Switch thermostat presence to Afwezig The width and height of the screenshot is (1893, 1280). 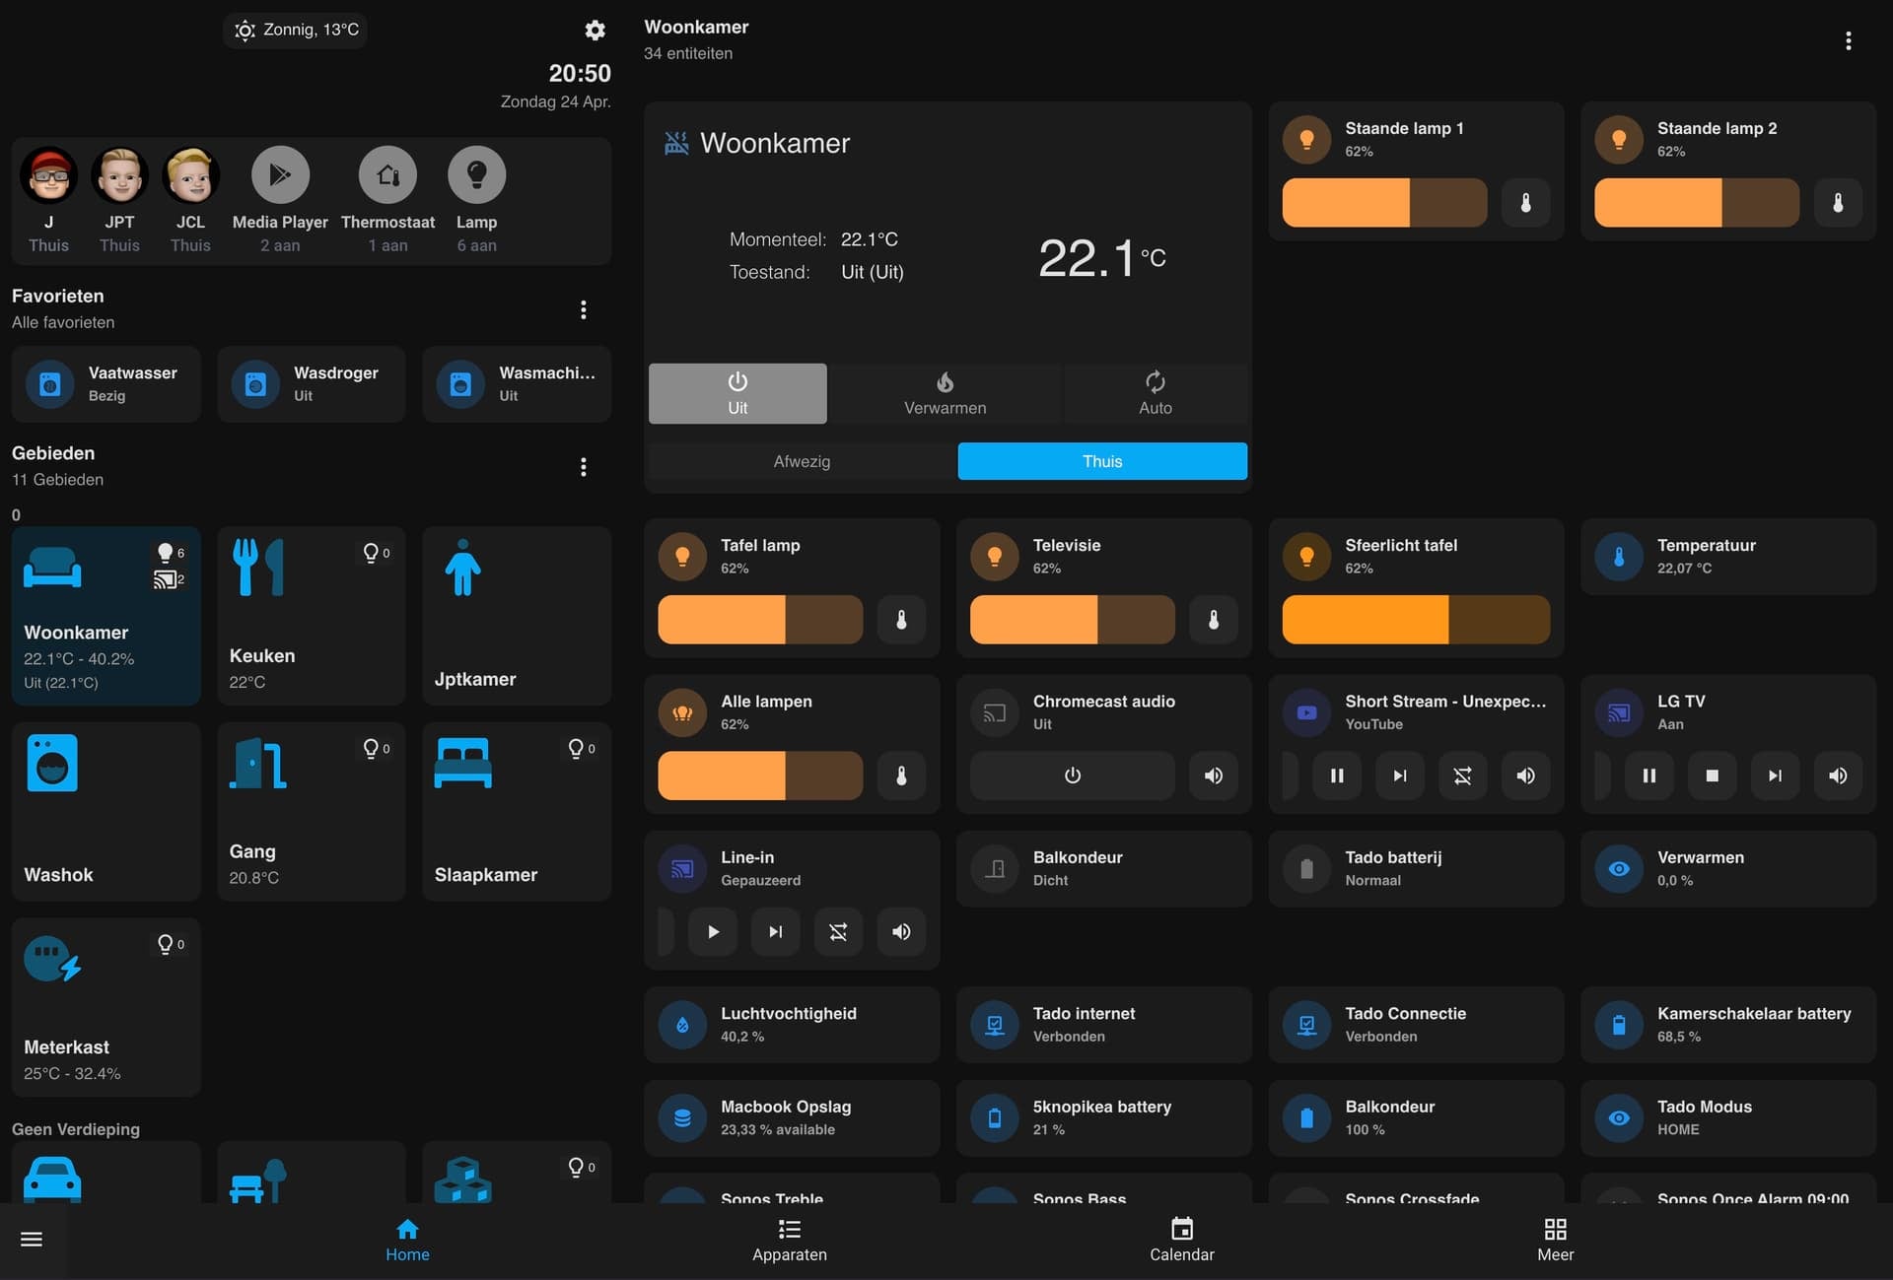[802, 460]
